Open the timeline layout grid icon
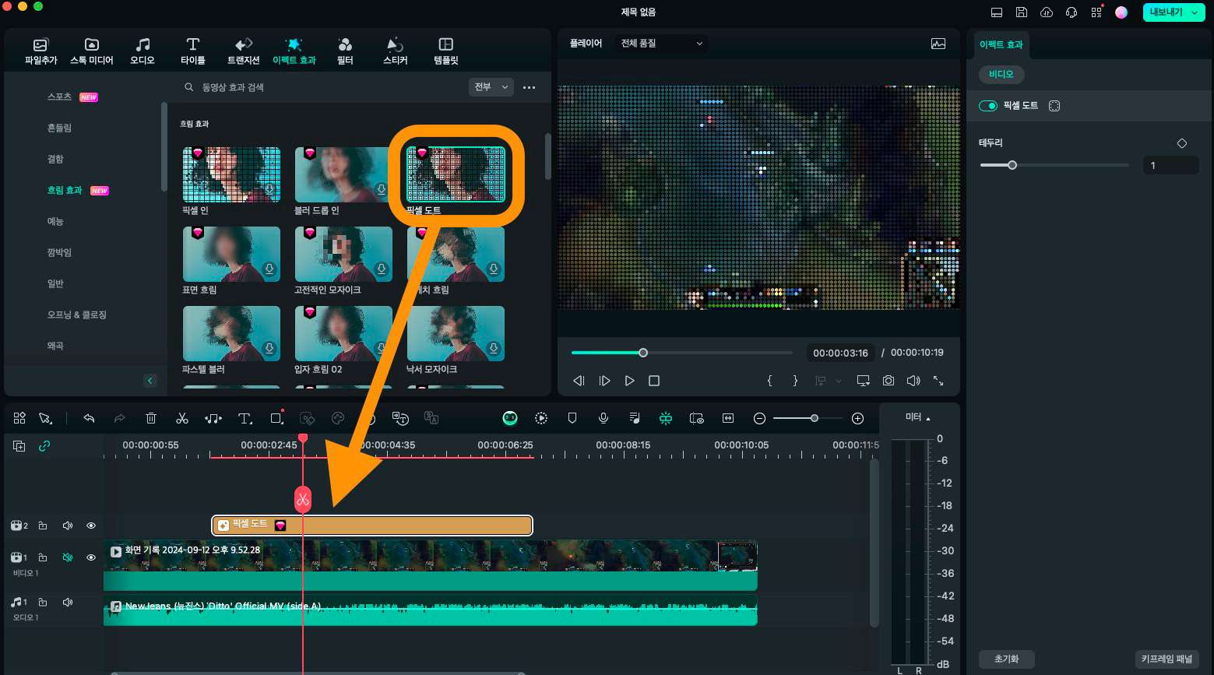This screenshot has height=675, width=1214. (x=19, y=419)
